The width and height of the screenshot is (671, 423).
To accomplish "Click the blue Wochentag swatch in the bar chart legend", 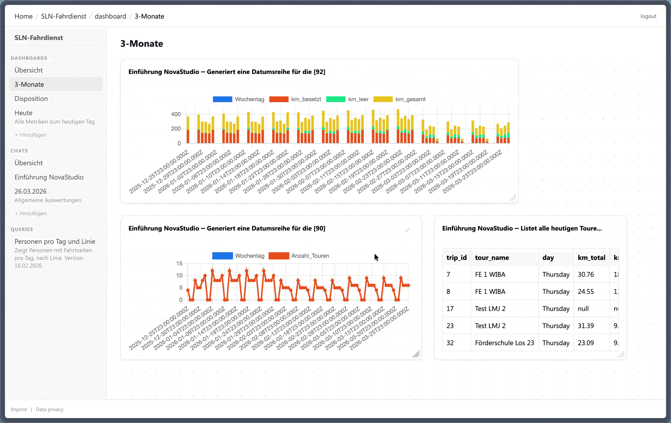I will pyautogui.click(x=222, y=99).
